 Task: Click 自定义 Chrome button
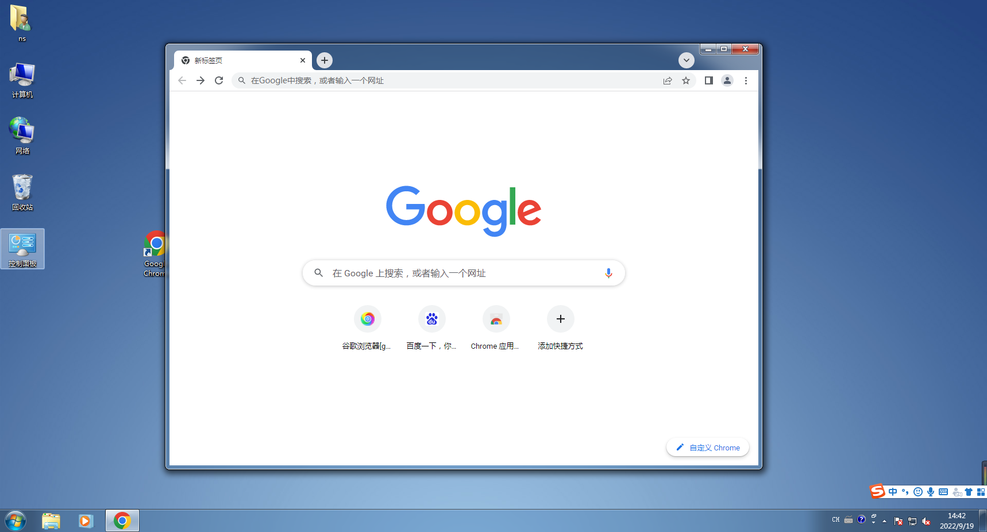pyautogui.click(x=708, y=448)
